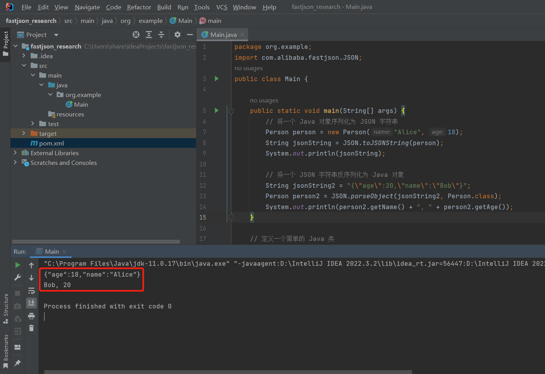Open the Edit menu

pyautogui.click(x=43, y=7)
